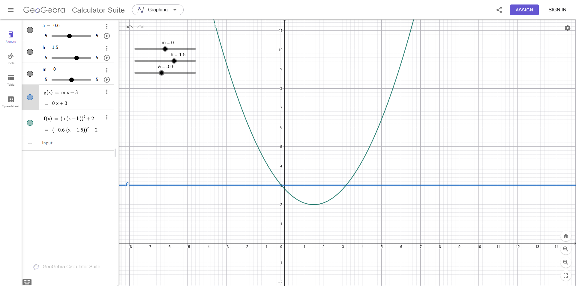Click the parabola label f on graph
This screenshot has width=576, height=286.
click(x=215, y=25)
